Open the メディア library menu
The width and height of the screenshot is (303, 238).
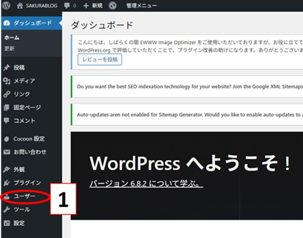[24, 81]
